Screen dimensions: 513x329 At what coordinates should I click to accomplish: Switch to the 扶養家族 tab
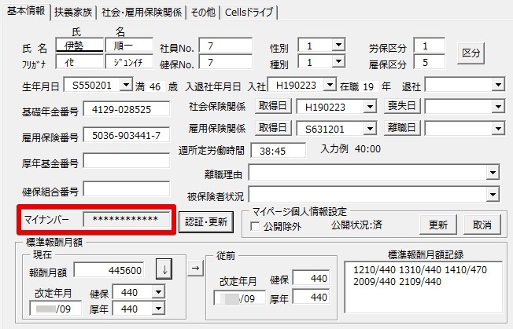point(73,12)
